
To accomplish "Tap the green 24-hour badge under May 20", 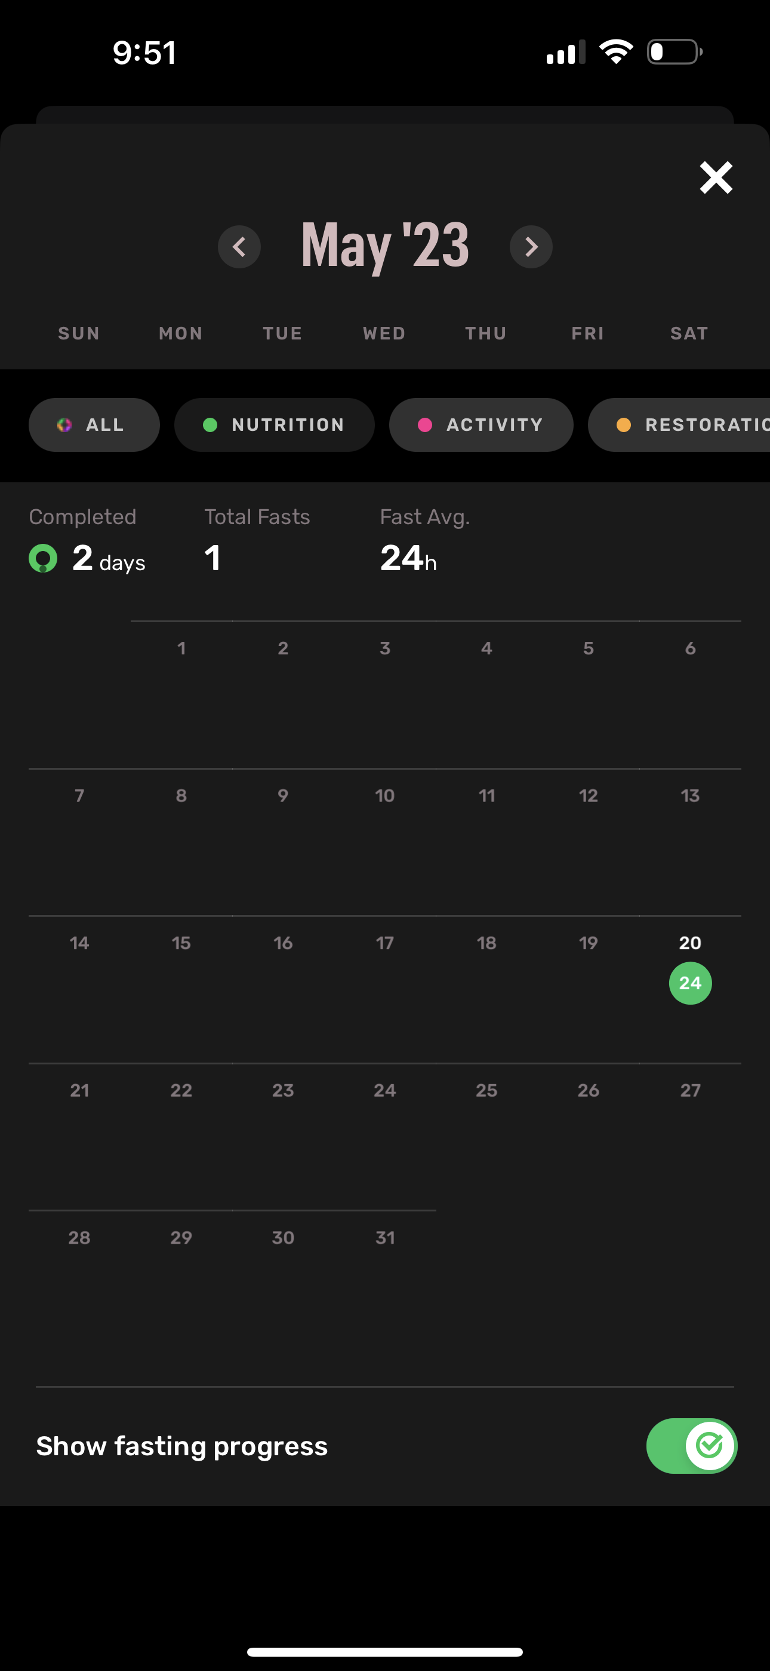I will pos(689,983).
